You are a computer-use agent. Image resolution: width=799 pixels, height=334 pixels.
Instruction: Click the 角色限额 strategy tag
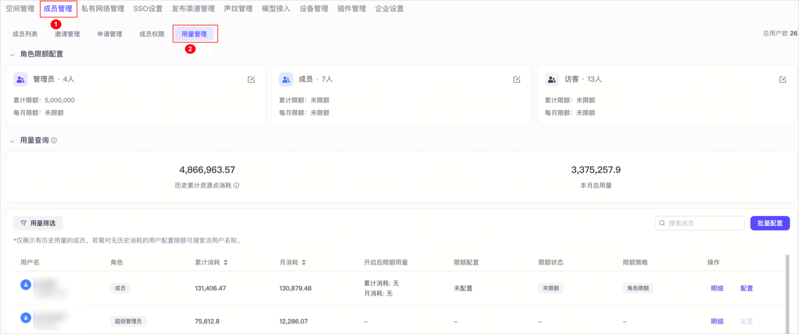pos(638,288)
